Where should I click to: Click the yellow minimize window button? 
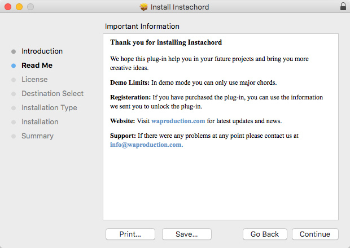(19, 7)
